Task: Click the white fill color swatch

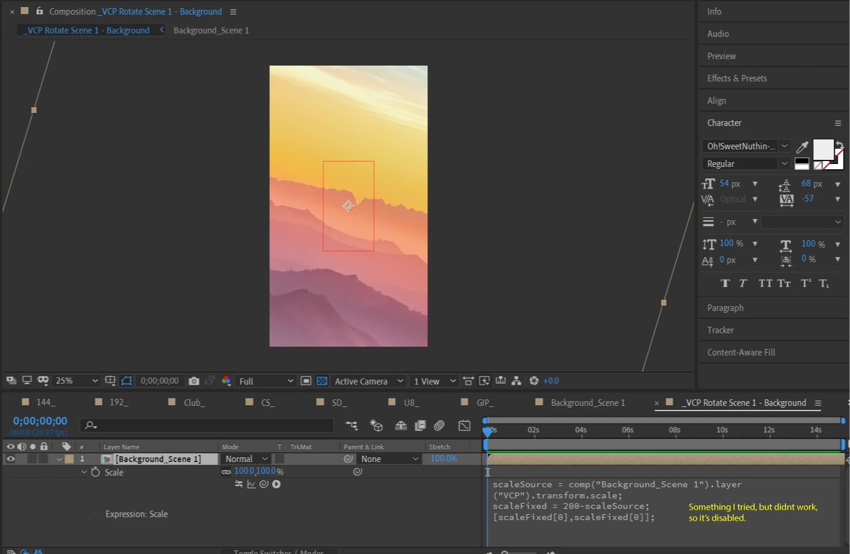Action: pyautogui.click(x=822, y=150)
